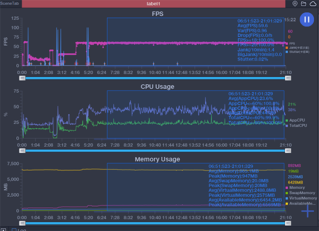Click left handle of Memory Usage range slider
Image resolution: width=319 pixels, height=231 pixels.
click(x=23, y=223)
